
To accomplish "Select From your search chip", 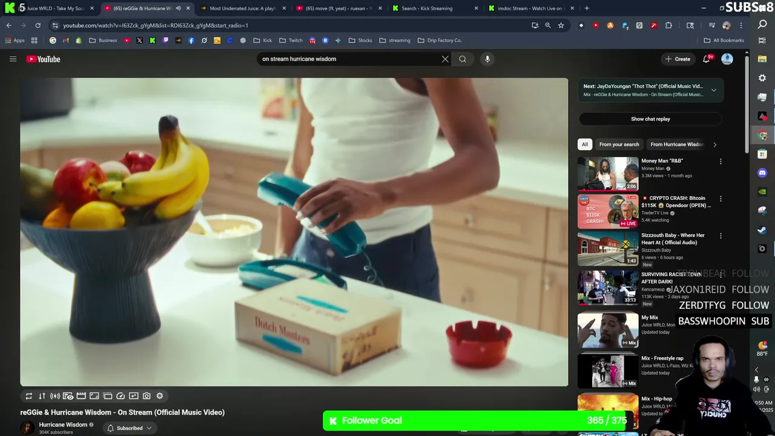I will tap(619, 145).
